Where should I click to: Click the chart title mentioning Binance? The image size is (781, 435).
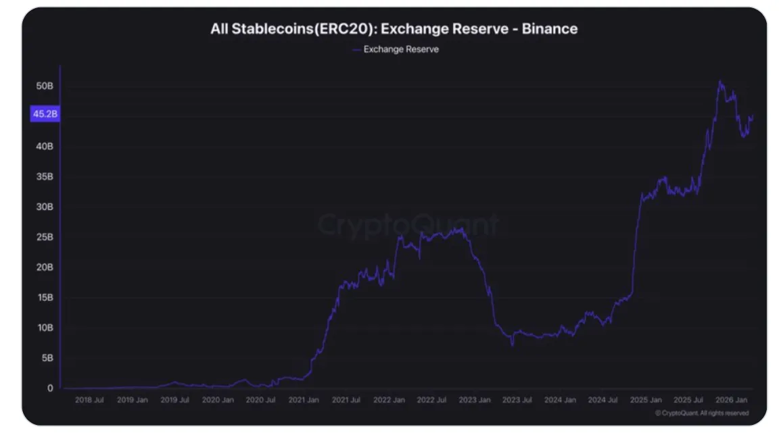pyautogui.click(x=394, y=29)
